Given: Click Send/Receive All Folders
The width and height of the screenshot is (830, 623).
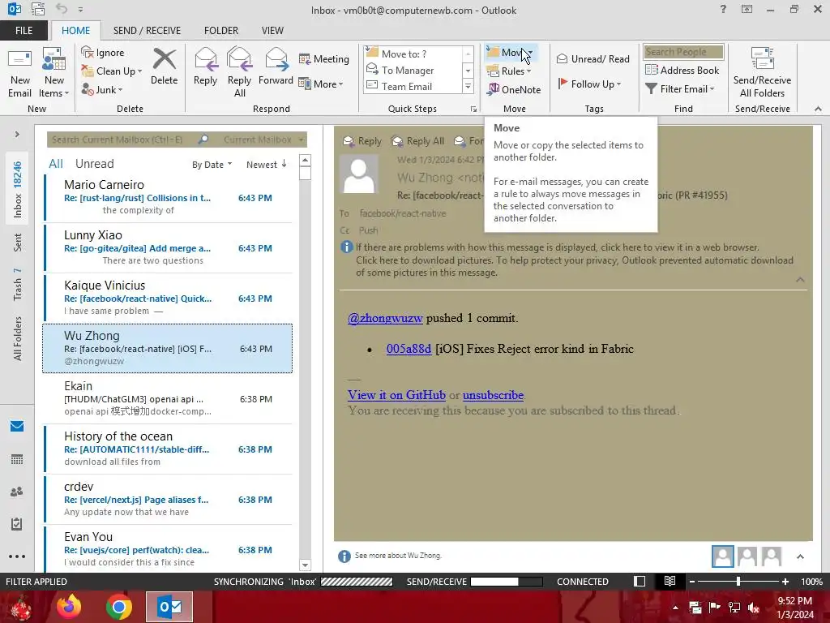Looking at the screenshot, I should (762, 73).
